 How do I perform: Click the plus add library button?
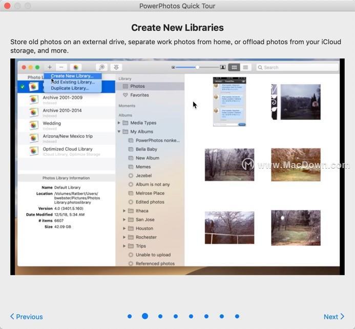point(50,67)
